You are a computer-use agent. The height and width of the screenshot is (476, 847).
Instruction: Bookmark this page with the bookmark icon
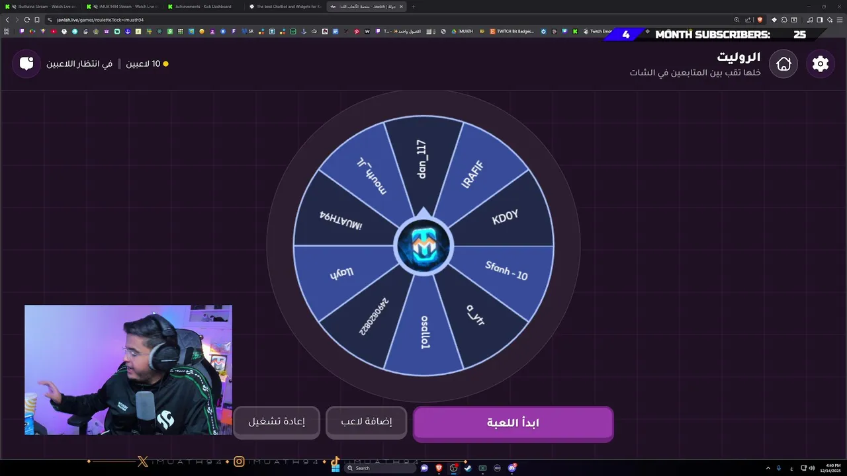(37, 20)
